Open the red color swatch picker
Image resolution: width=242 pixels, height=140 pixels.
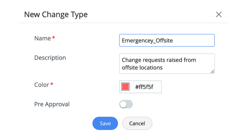coord(125,87)
